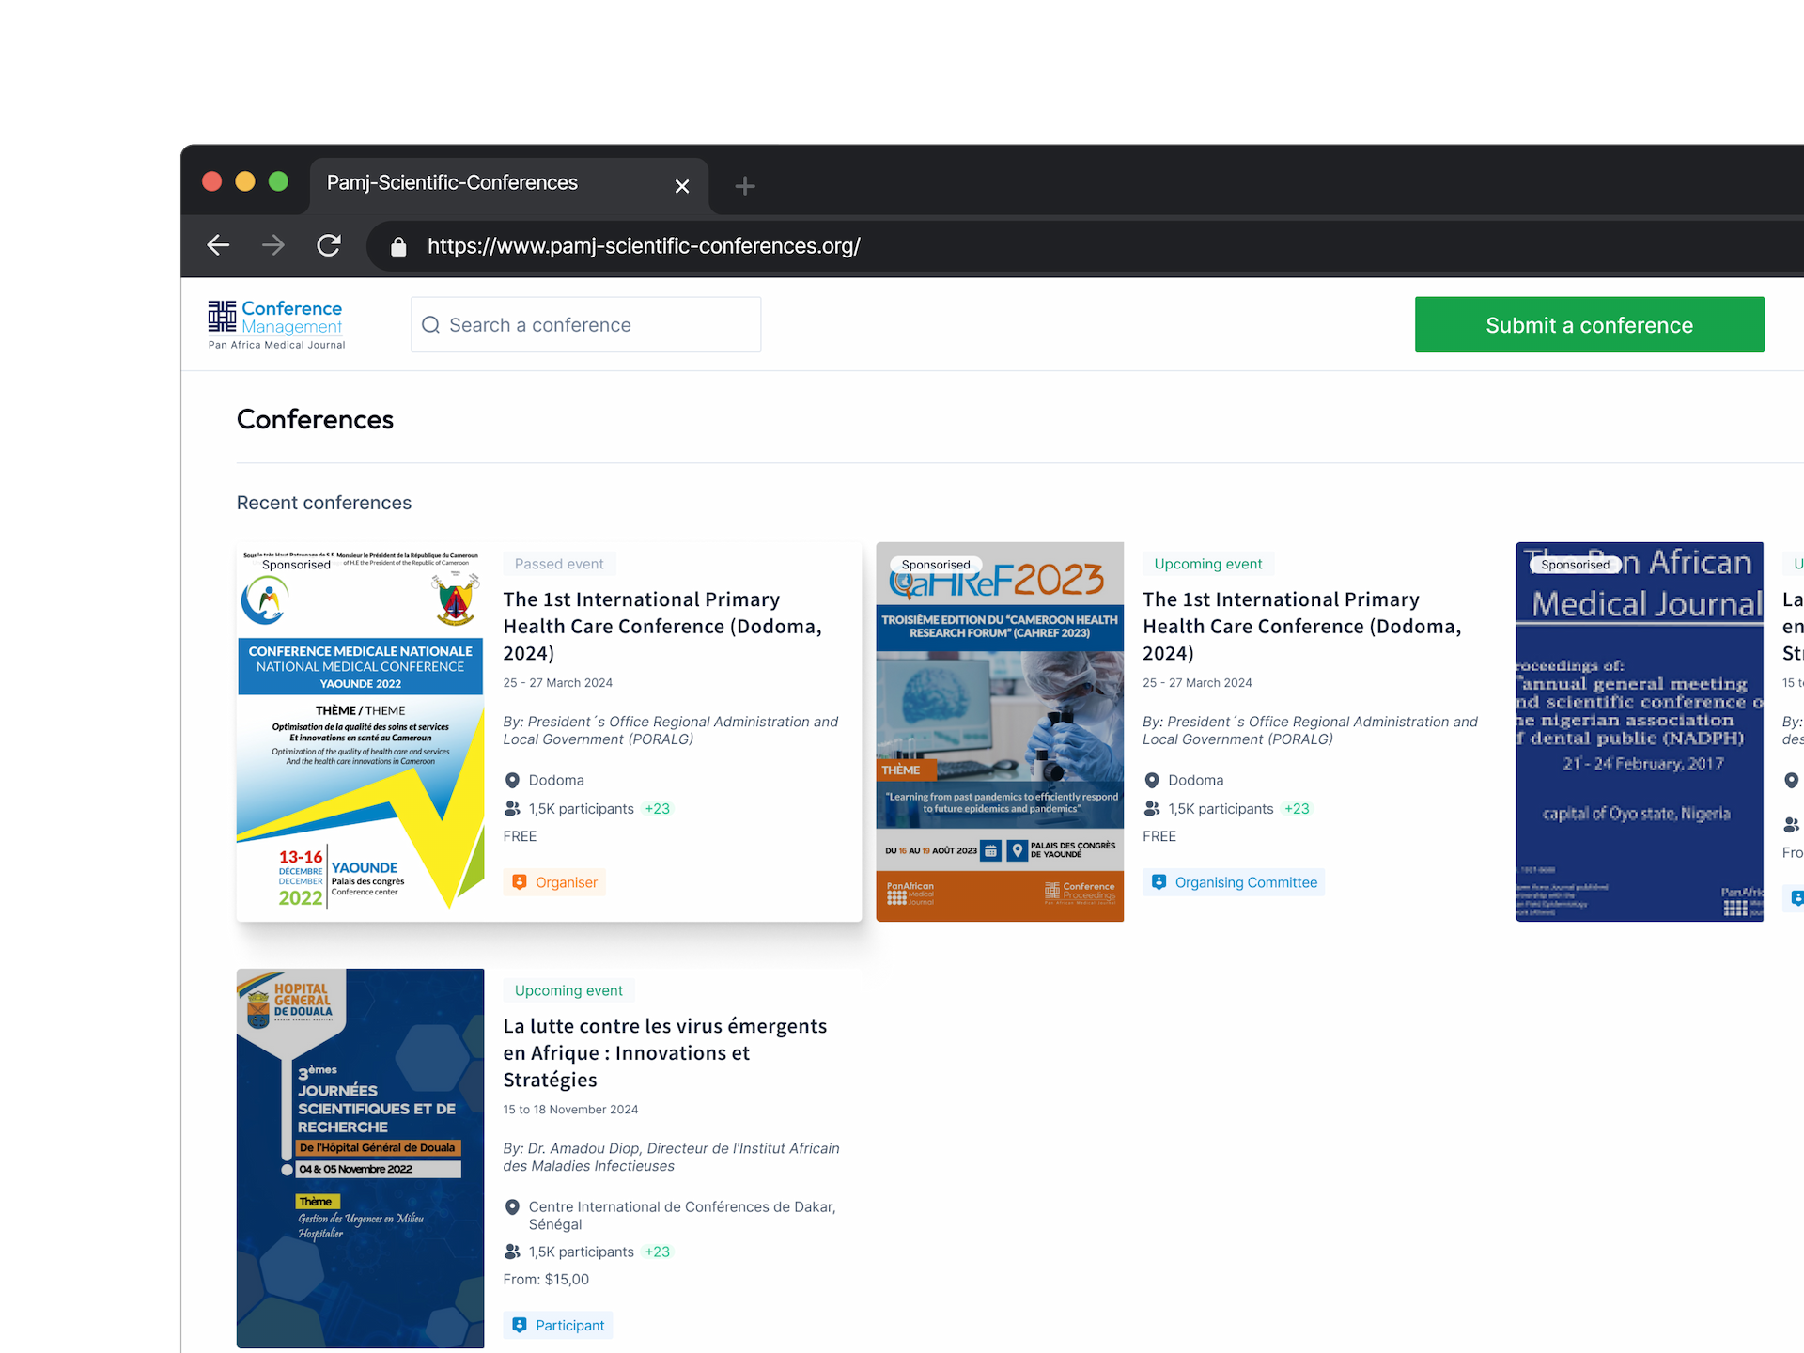
Task: Close the Pamj-Scientific-Conferences tab
Action: (682, 186)
